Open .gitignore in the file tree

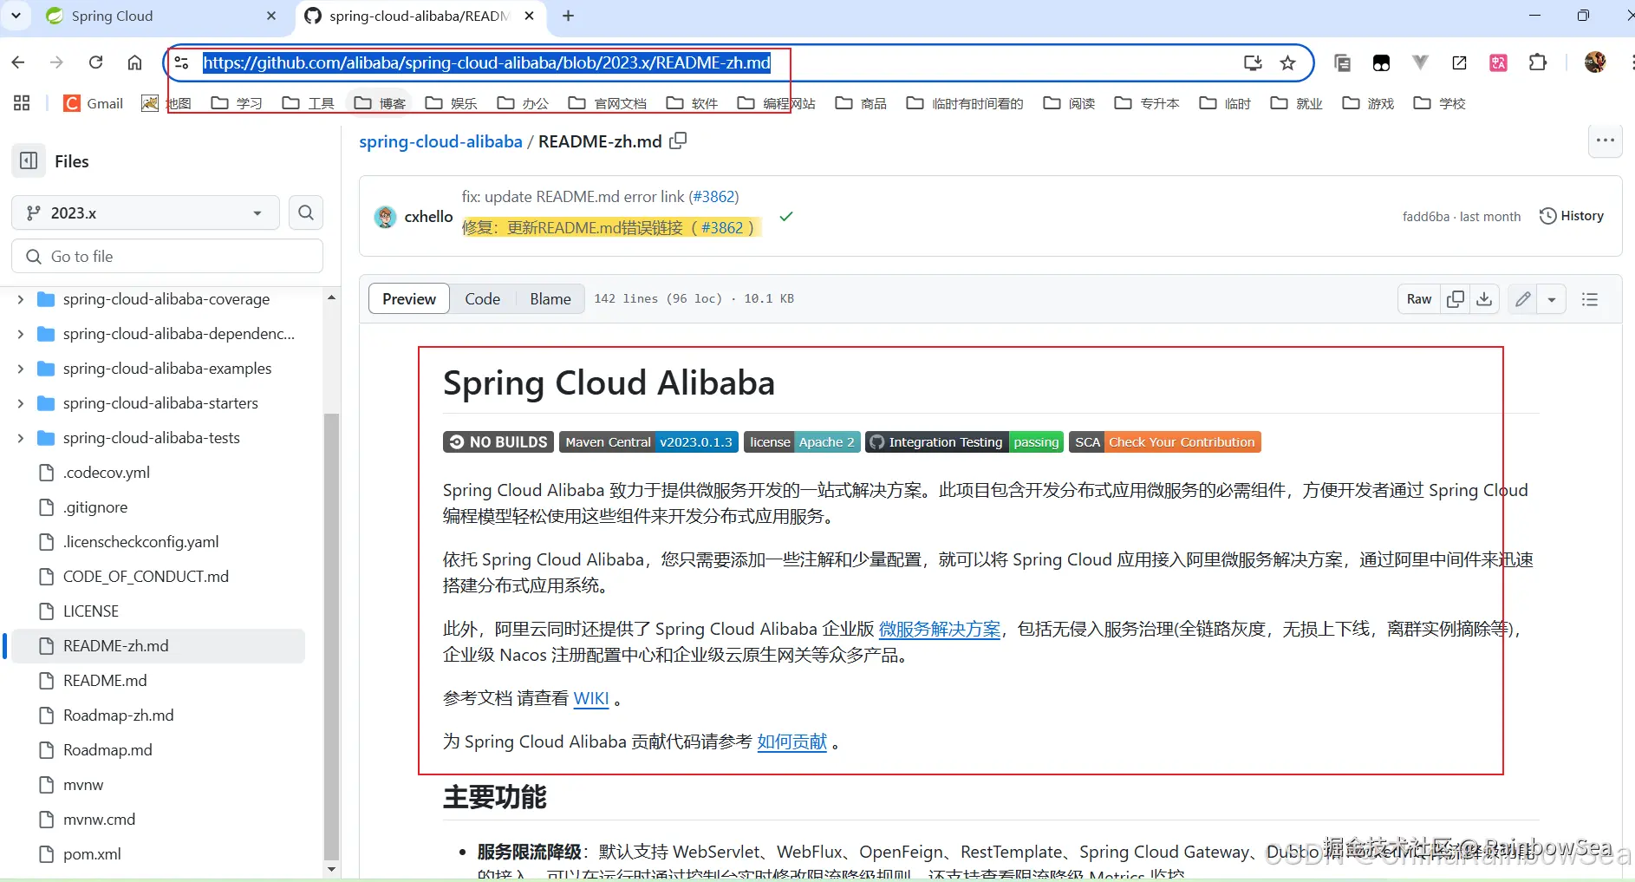coord(95,507)
